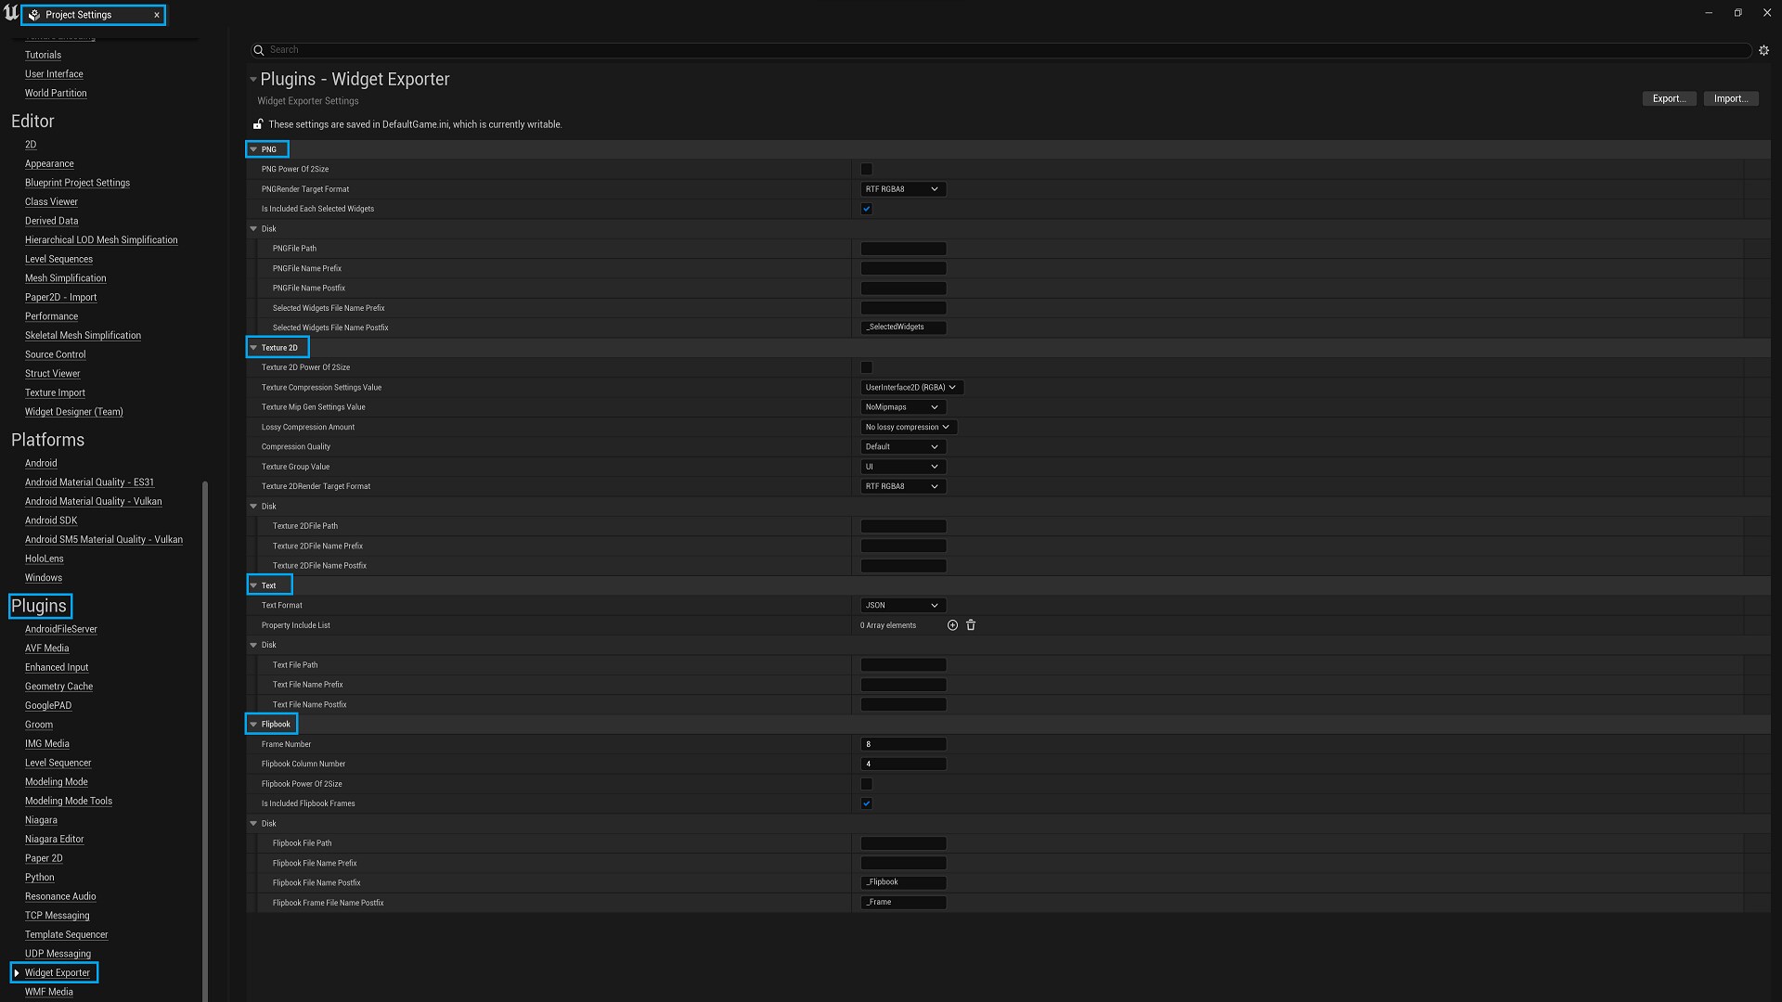The height and width of the screenshot is (1002, 1782).
Task: Expand Widget Exporter in the sidebar
Action: coord(16,972)
